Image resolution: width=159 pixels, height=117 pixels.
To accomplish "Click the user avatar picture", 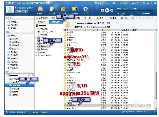I will tap(10, 10).
